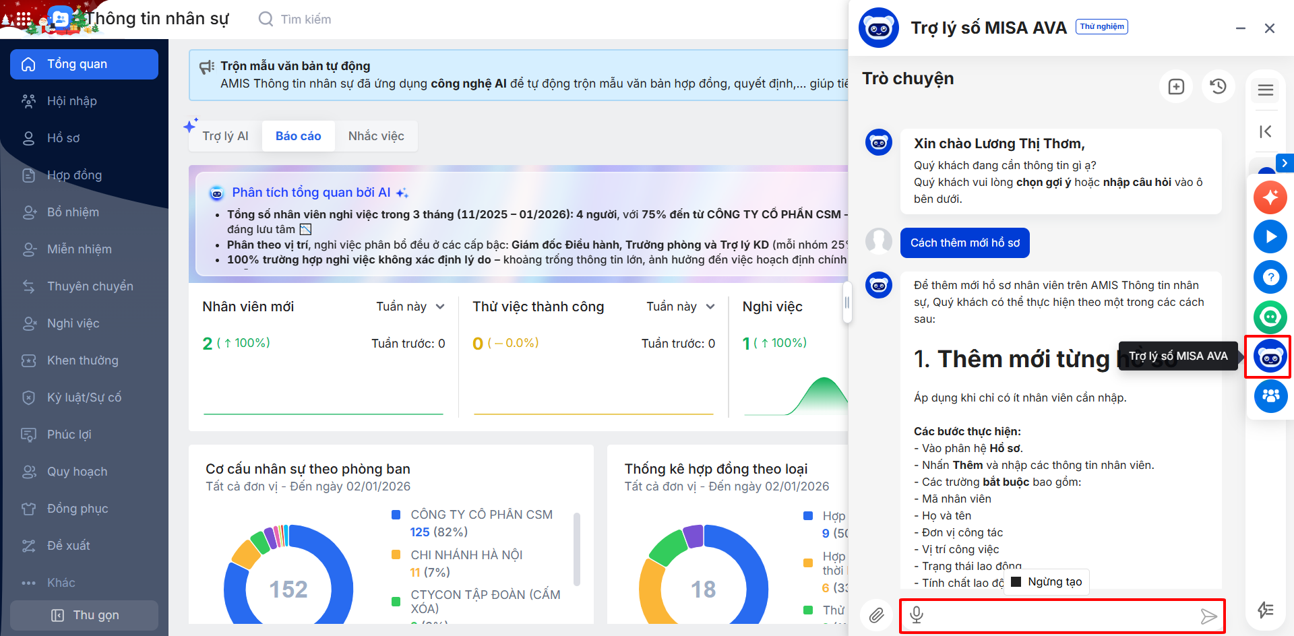Click the blue play video icon
Viewport: 1294px width, 636px height.
1270,236
